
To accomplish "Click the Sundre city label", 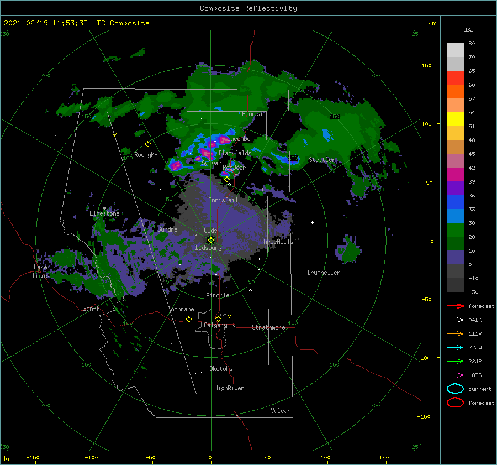I will point(167,229).
